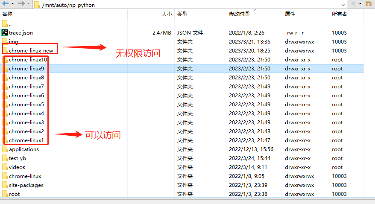
Task: Click the 2022/1/3, 23:39 date cell
Action: [x=248, y=185]
